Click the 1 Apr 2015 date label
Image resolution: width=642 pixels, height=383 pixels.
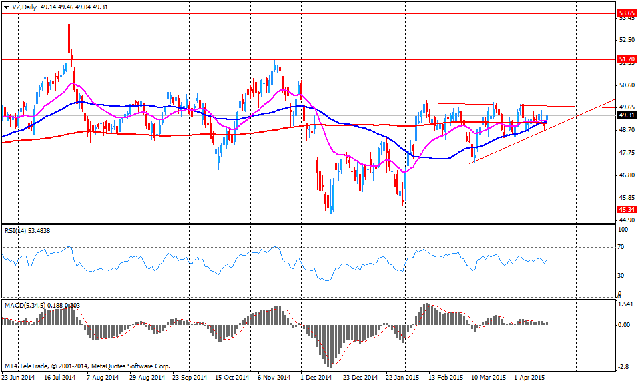[529, 377]
